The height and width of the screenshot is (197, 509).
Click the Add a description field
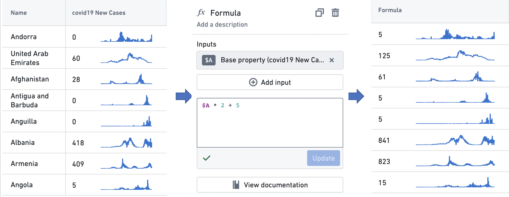pos(222,25)
